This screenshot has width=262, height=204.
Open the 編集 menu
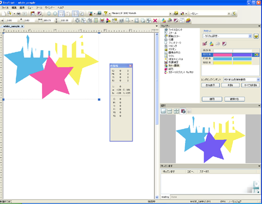14,8
